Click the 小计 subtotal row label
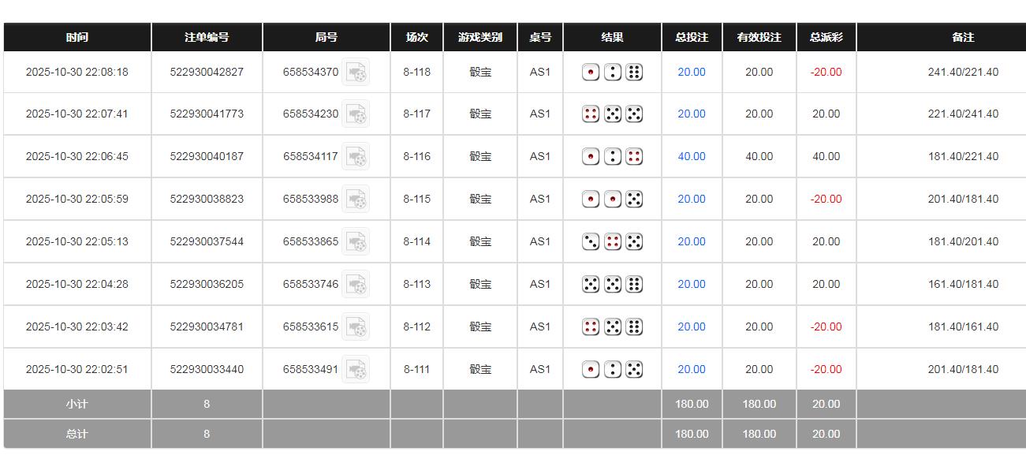The width and height of the screenshot is (1026, 459). point(77,405)
